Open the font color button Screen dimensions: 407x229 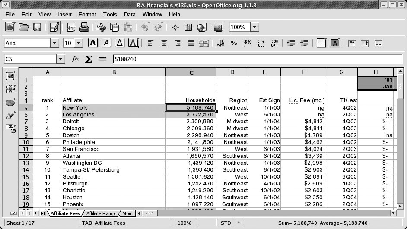tap(134, 43)
